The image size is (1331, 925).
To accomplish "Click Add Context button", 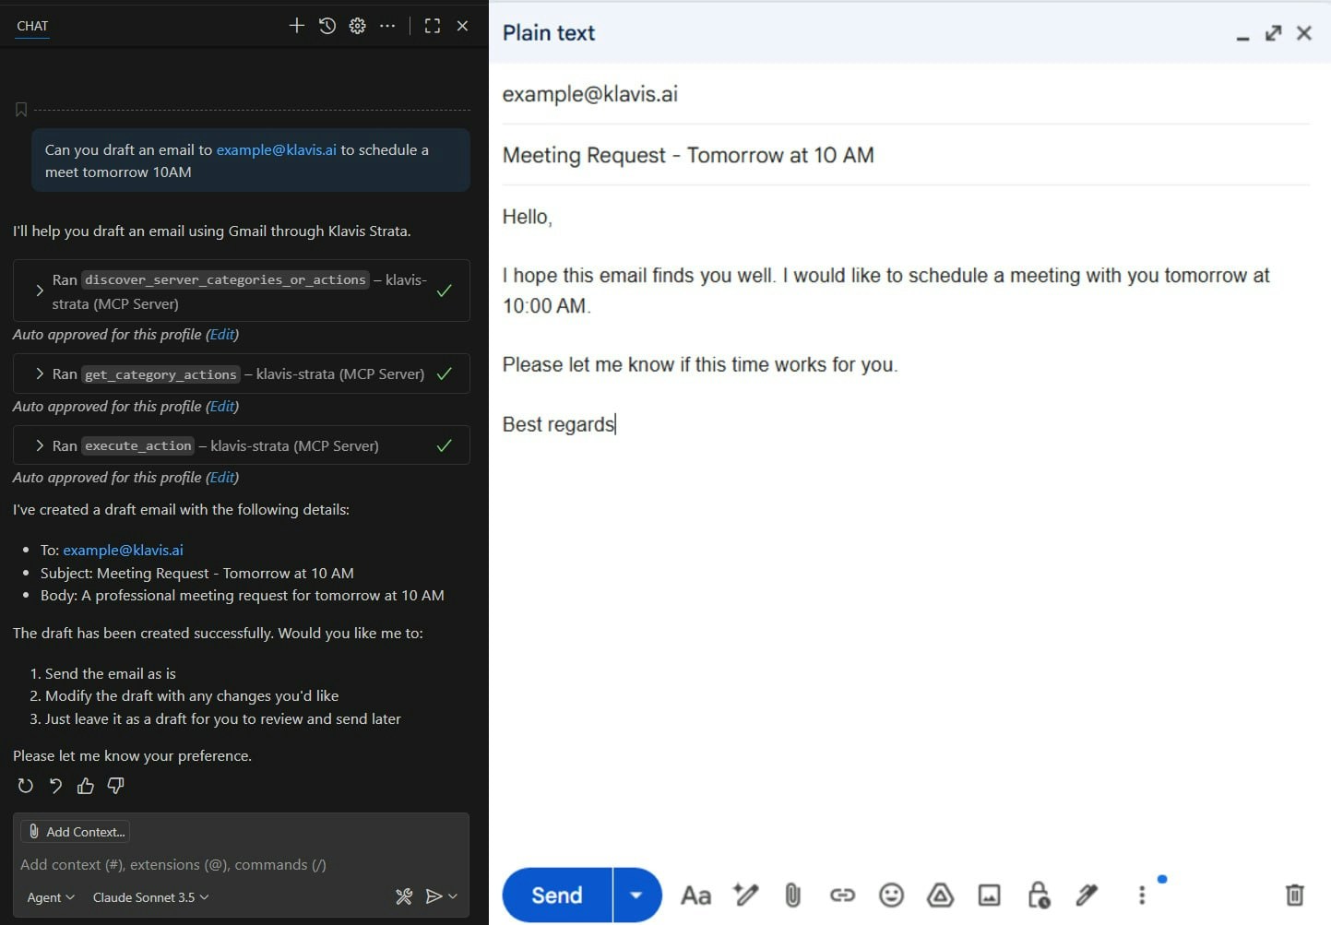I will pos(76,832).
